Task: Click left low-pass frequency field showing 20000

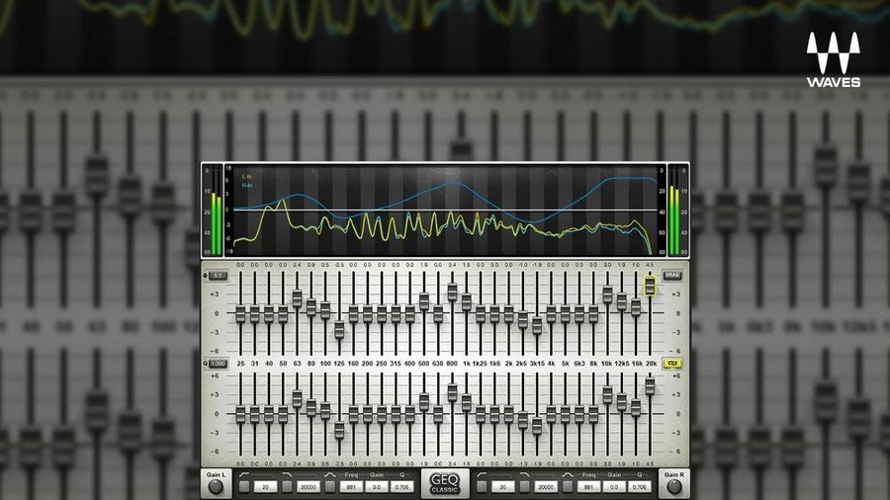Action: [309, 486]
